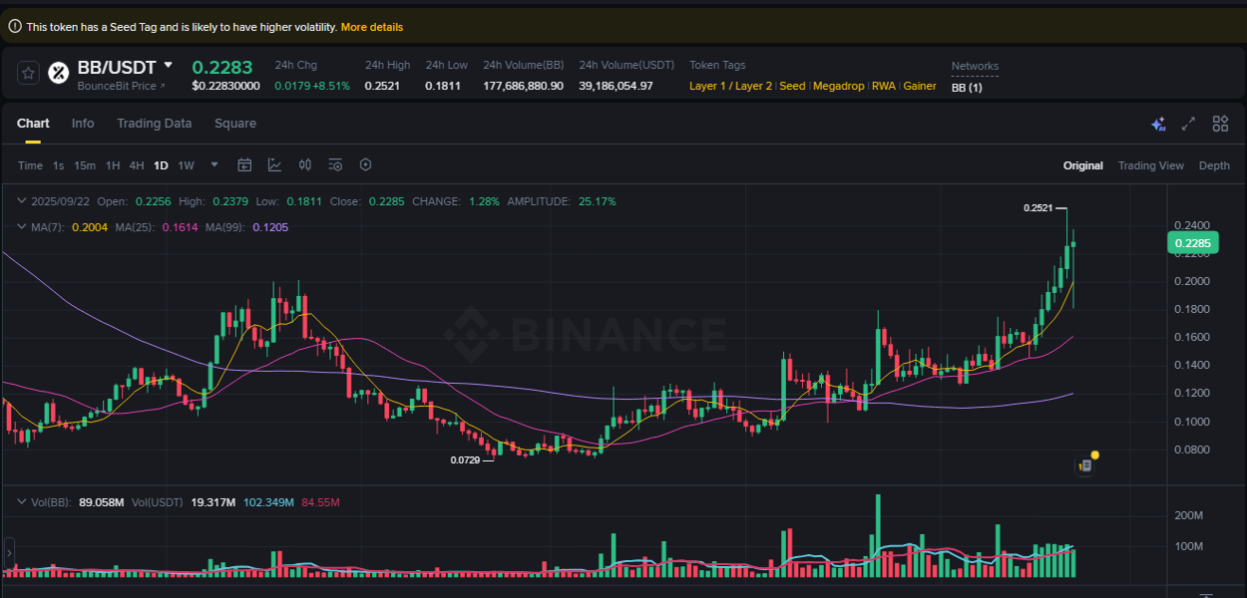This screenshot has width=1247, height=598.
Task: Open the indicator list icon
Action: [335, 164]
